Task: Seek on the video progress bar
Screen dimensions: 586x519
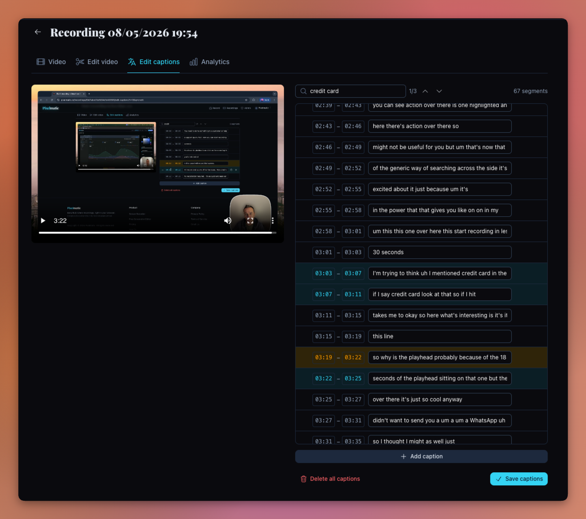Action: [158, 232]
